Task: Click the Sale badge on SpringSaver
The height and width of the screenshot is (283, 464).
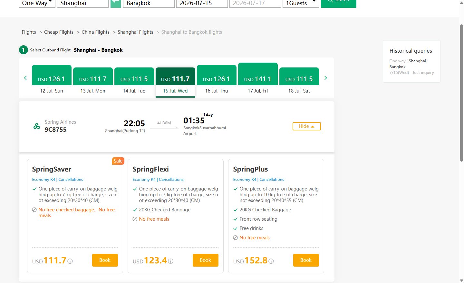Action: click(x=118, y=161)
